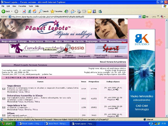Click the yellow Discuss note icon
This screenshot has width=168, height=126.
(x=89, y=11)
